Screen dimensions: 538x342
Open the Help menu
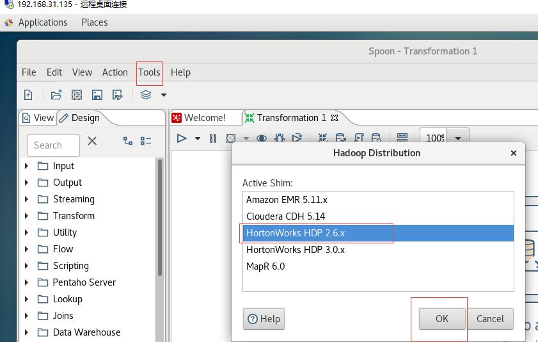point(180,72)
